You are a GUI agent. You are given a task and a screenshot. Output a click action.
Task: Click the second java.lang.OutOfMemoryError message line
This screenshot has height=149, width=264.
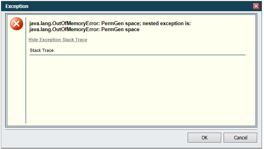(84, 30)
